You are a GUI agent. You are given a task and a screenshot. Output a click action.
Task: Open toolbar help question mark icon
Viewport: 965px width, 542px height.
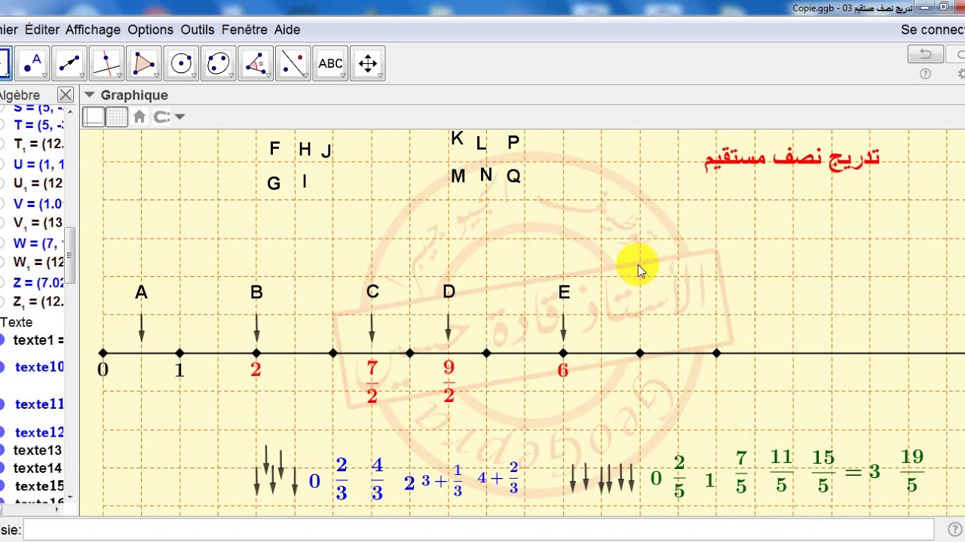[925, 74]
